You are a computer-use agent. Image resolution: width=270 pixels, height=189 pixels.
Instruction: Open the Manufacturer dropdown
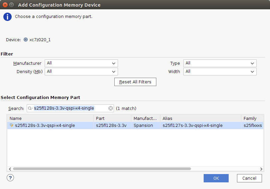[x=81, y=63]
